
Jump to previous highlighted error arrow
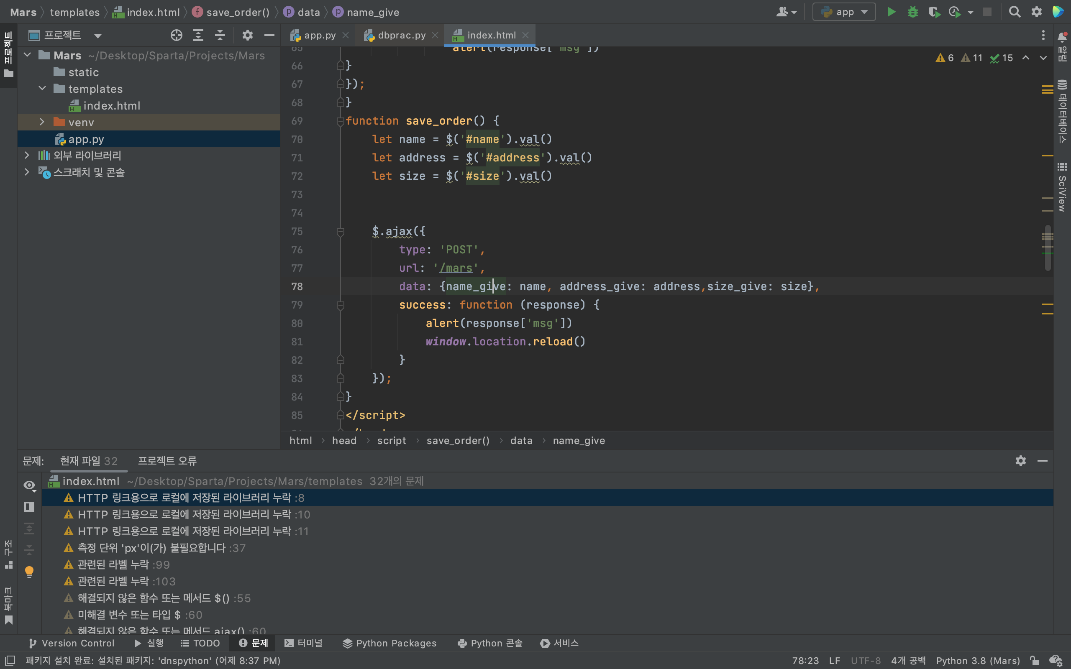point(1025,58)
